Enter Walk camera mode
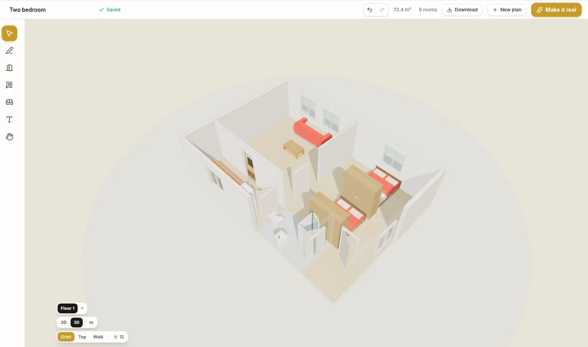This screenshot has height=347, width=588. (98, 337)
